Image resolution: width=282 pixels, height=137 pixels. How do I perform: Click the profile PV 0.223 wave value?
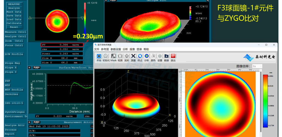point(56,116)
